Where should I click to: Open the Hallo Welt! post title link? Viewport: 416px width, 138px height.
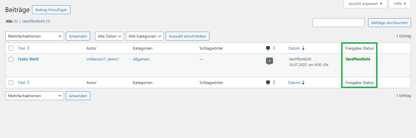coord(28,59)
